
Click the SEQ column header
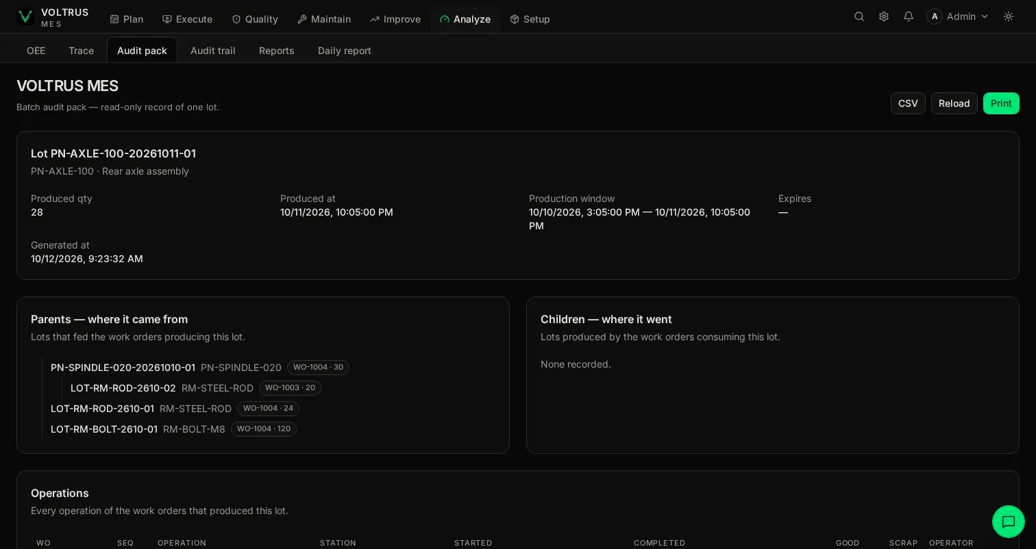click(x=125, y=543)
